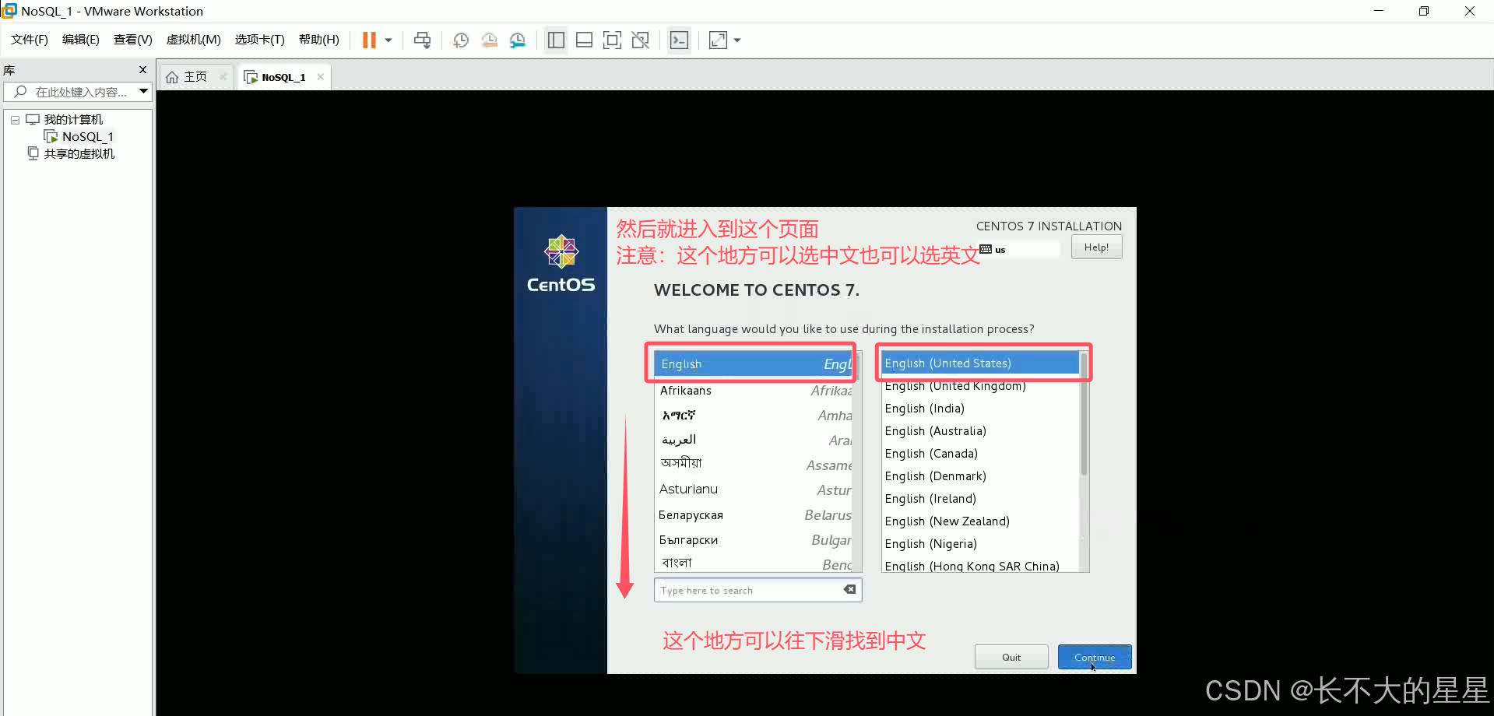The width and height of the screenshot is (1494, 716).
Task: Select English (Ireland) locale
Action: click(980, 499)
